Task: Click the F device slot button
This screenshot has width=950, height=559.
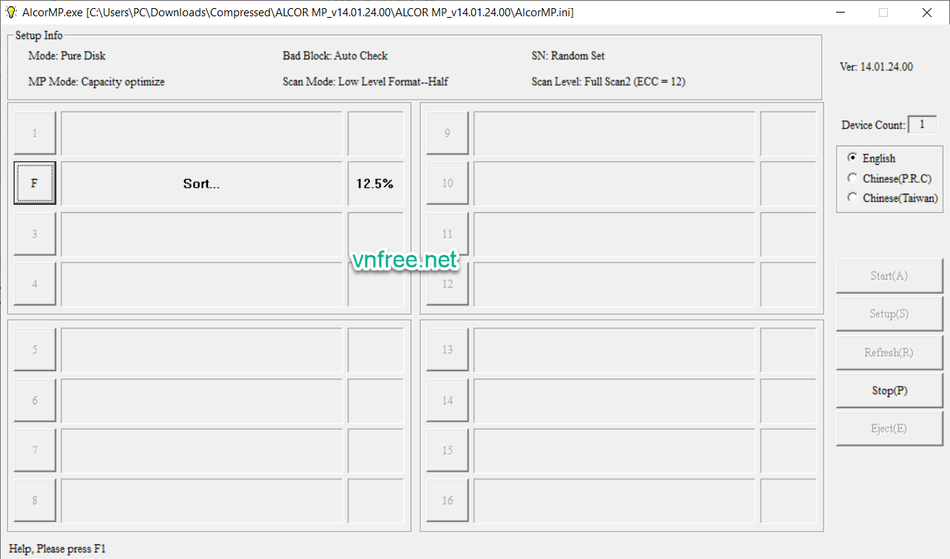Action: pyautogui.click(x=35, y=183)
